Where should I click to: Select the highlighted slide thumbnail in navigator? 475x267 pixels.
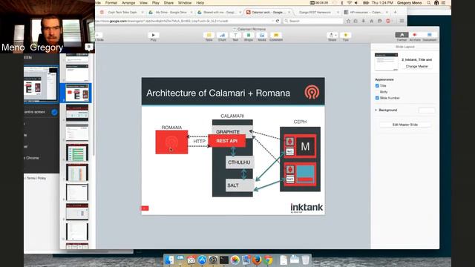point(77,93)
